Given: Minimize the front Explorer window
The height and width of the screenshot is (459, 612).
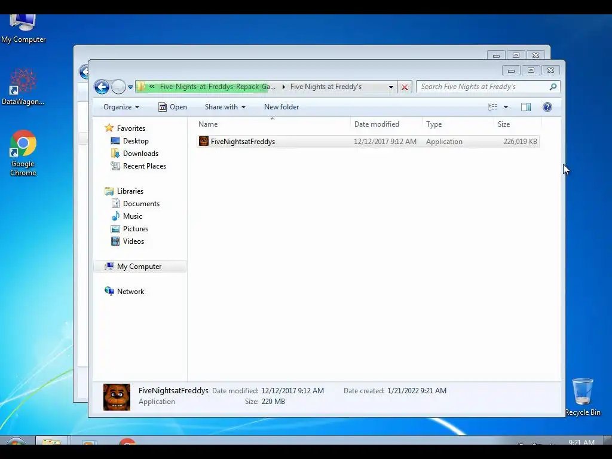Looking at the screenshot, I should coord(511,71).
